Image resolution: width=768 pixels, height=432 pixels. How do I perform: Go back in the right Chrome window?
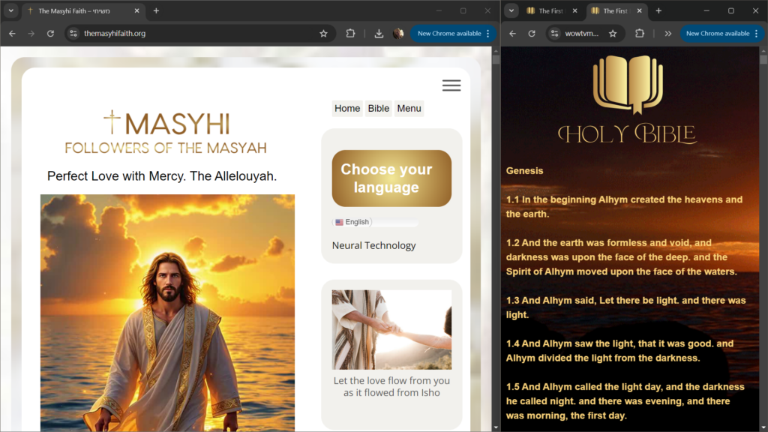click(512, 33)
